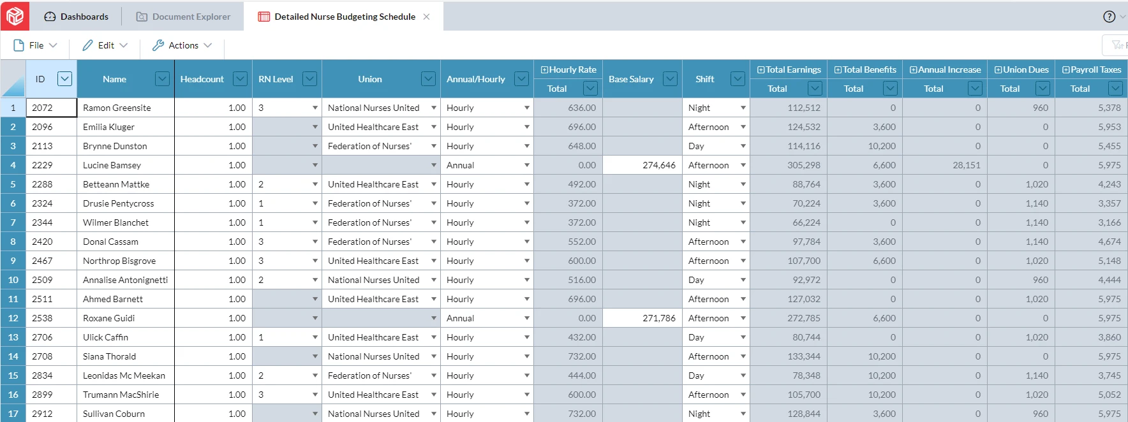Open the Shift column filter dropdown
The image size is (1128, 422).
pyautogui.click(x=738, y=79)
